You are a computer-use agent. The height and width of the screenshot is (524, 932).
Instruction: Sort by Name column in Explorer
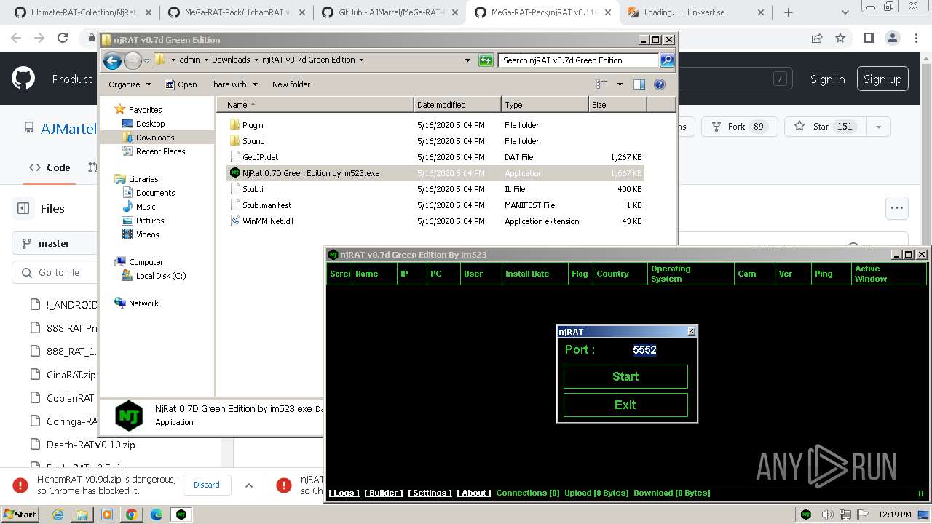[x=315, y=105]
